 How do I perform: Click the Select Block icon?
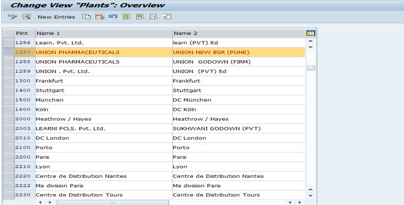click(x=137, y=17)
